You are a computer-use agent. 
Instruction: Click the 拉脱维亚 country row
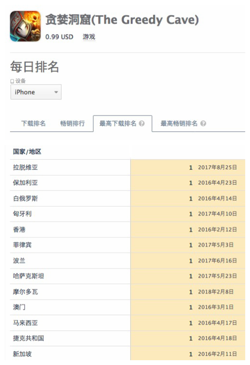tap(127, 167)
